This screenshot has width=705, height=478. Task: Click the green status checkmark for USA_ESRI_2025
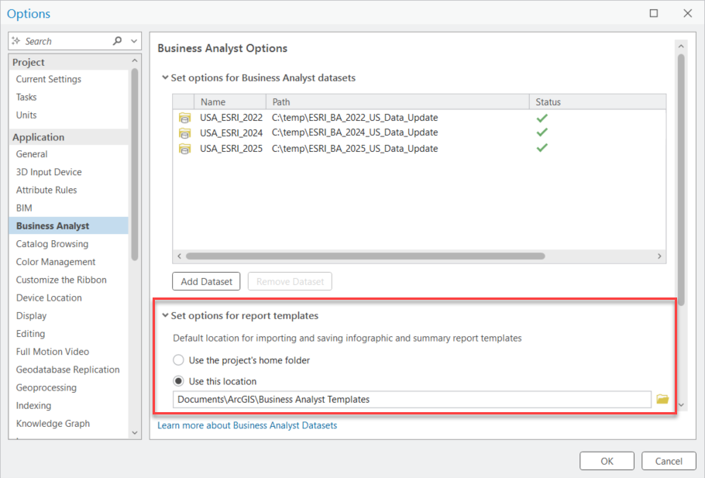(x=542, y=148)
